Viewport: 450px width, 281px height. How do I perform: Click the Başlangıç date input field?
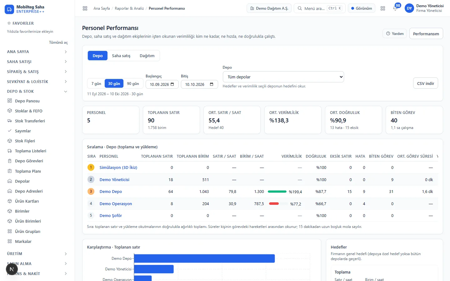click(x=162, y=84)
